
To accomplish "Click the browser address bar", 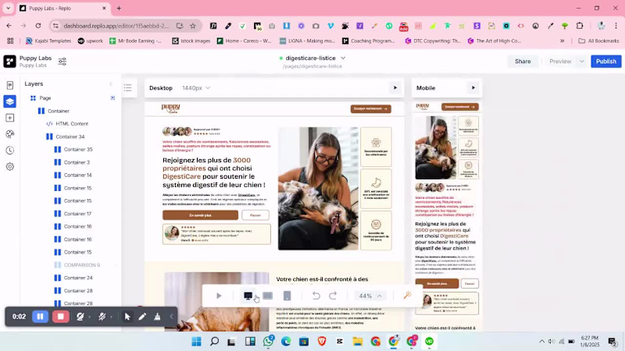I will click(116, 26).
